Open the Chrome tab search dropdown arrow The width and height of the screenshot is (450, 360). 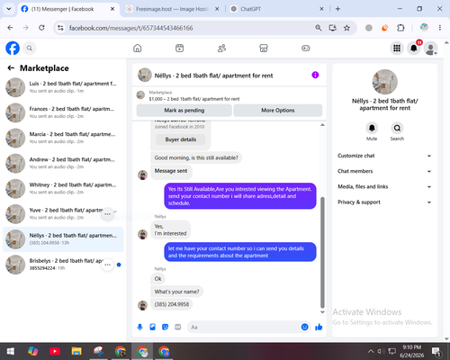click(9, 9)
